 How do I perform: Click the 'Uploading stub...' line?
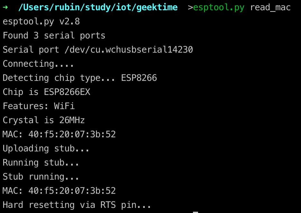(46, 149)
